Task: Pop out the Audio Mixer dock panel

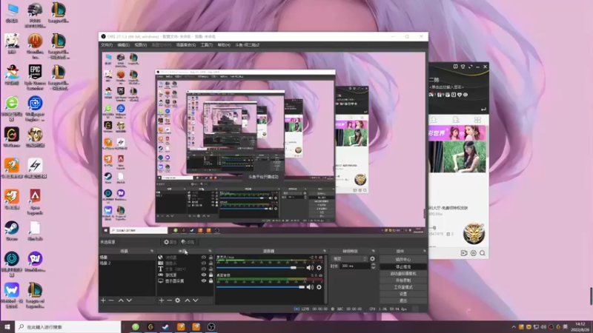Action: click(x=325, y=251)
